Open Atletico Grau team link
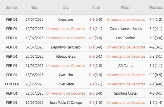Image resolution: width=164 pixels, height=107 pixels. point(66,56)
